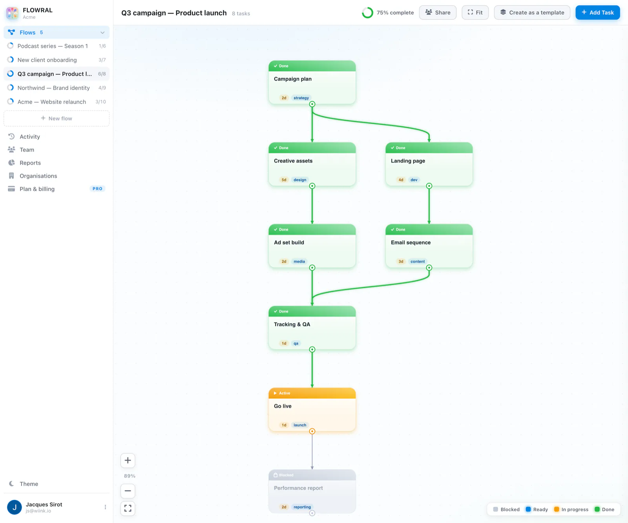Click the dev tag on Landing page
Viewport: 628px width, 523px height.
(x=414, y=180)
